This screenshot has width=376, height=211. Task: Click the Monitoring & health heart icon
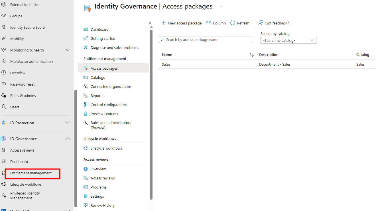click(4, 50)
